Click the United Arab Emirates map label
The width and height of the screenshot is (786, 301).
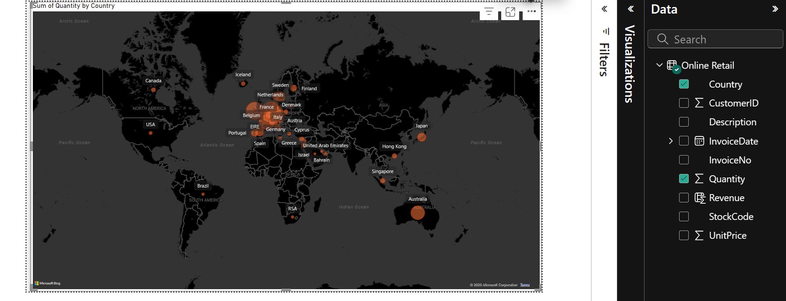point(326,145)
